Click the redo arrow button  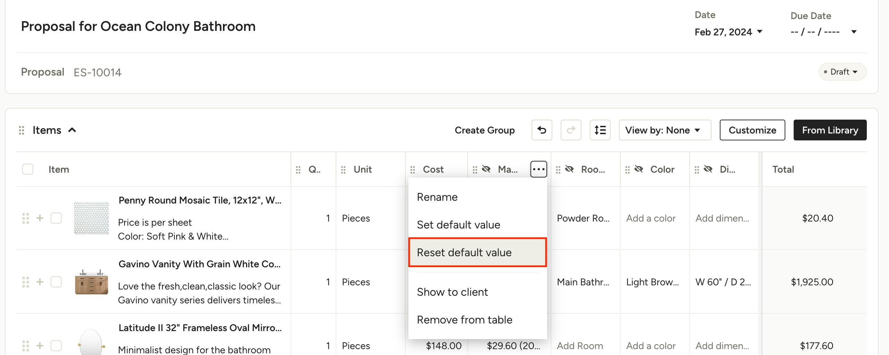pos(571,130)
